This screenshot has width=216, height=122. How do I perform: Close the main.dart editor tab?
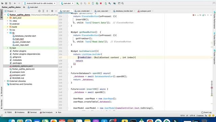(71, 11)
